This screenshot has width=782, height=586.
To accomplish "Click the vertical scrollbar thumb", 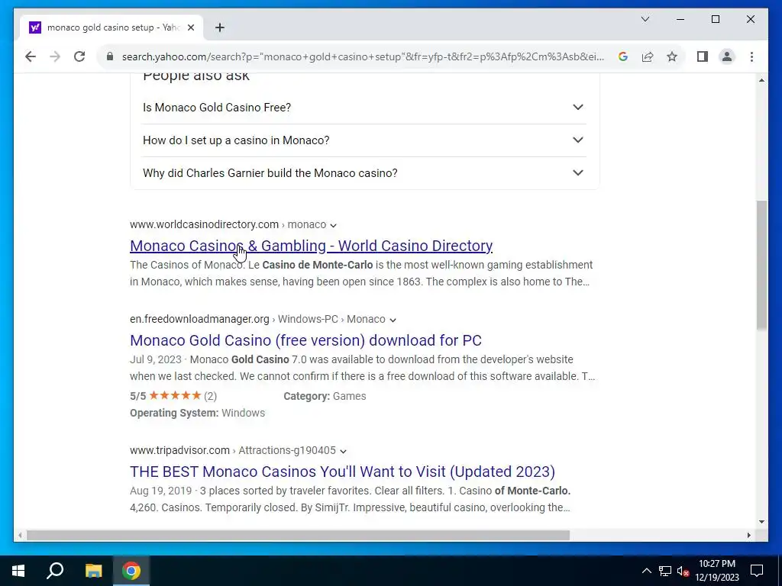I will click(761, 265).
